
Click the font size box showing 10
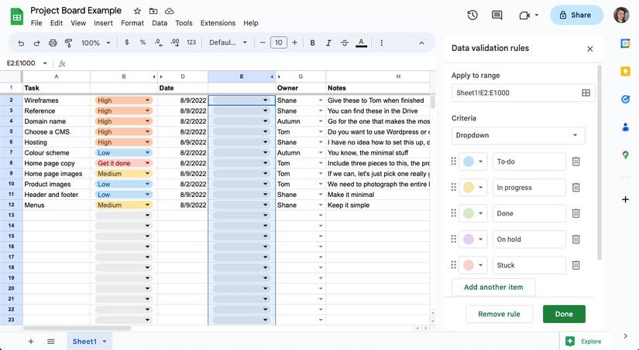[278, 42]
